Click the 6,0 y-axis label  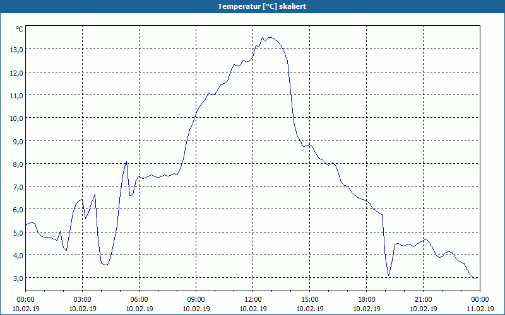(x=20, y=210)
